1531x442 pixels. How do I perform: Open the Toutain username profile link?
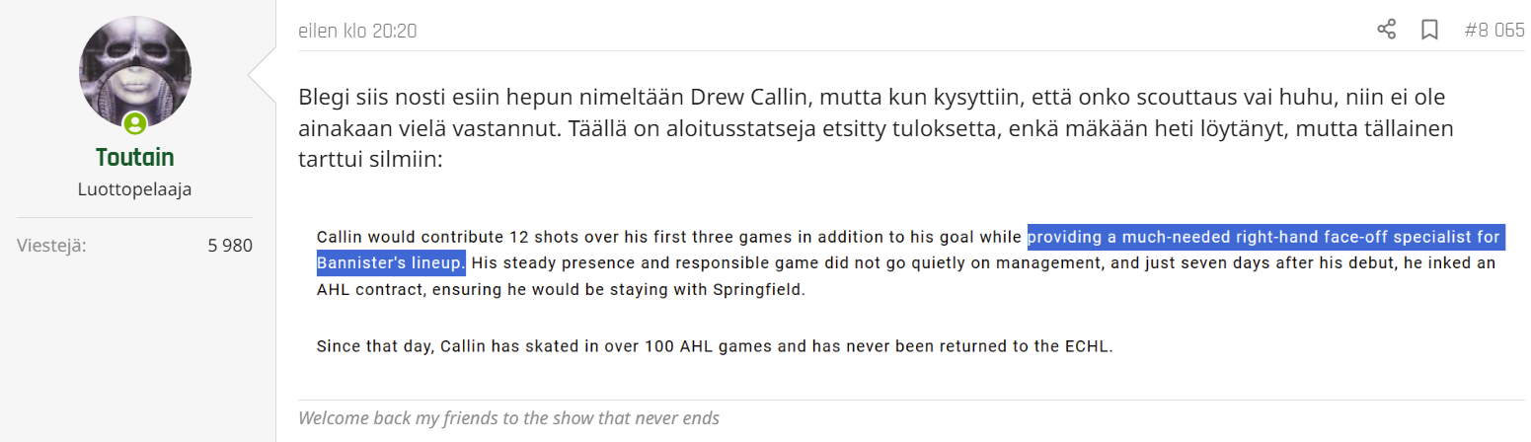[x=135, y=157]
